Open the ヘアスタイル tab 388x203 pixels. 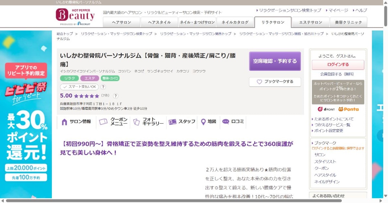point(159,22)
